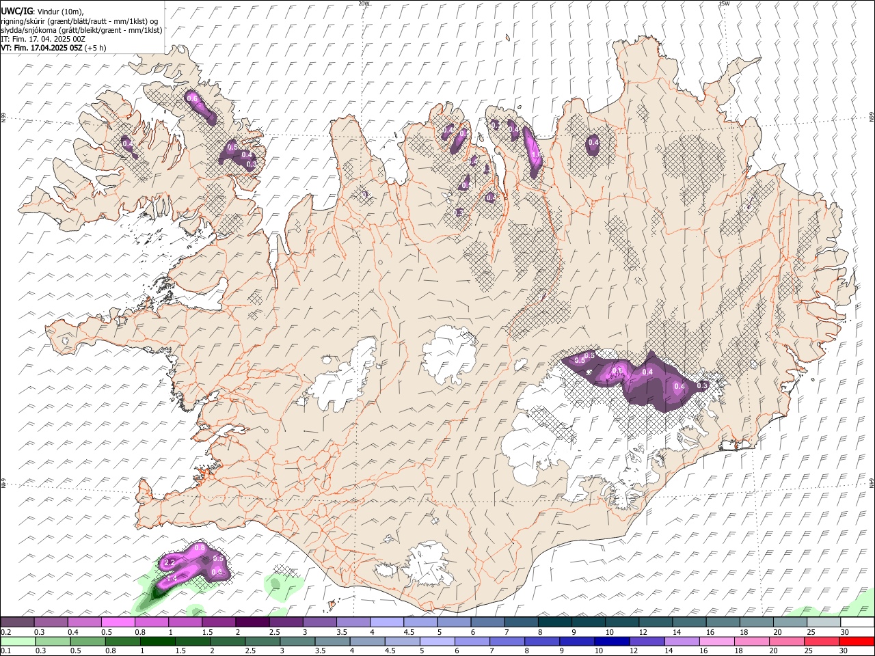This screenshot has height=656, width=875.
Task: Select the bright pink snow swatch labeled 0.5
Action: tap(118, 623)
